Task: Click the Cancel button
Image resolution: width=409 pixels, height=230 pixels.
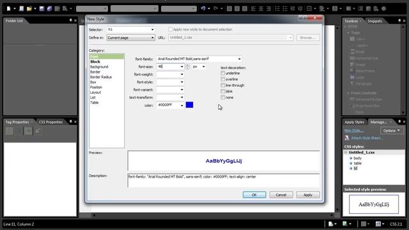Action: (281, 195)
